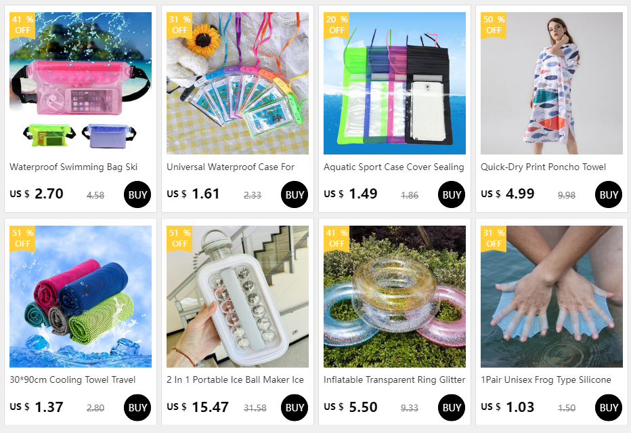Open the colorful phone pouches product image
The image size is (631, 433).
238,83
